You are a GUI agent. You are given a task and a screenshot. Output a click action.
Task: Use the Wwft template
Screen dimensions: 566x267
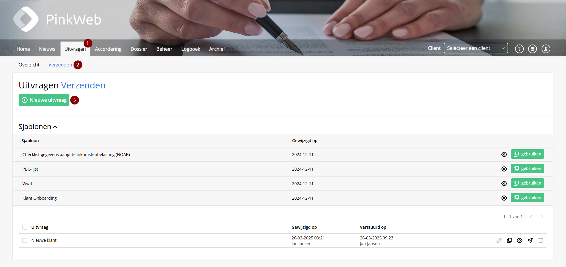pos(527,183)
